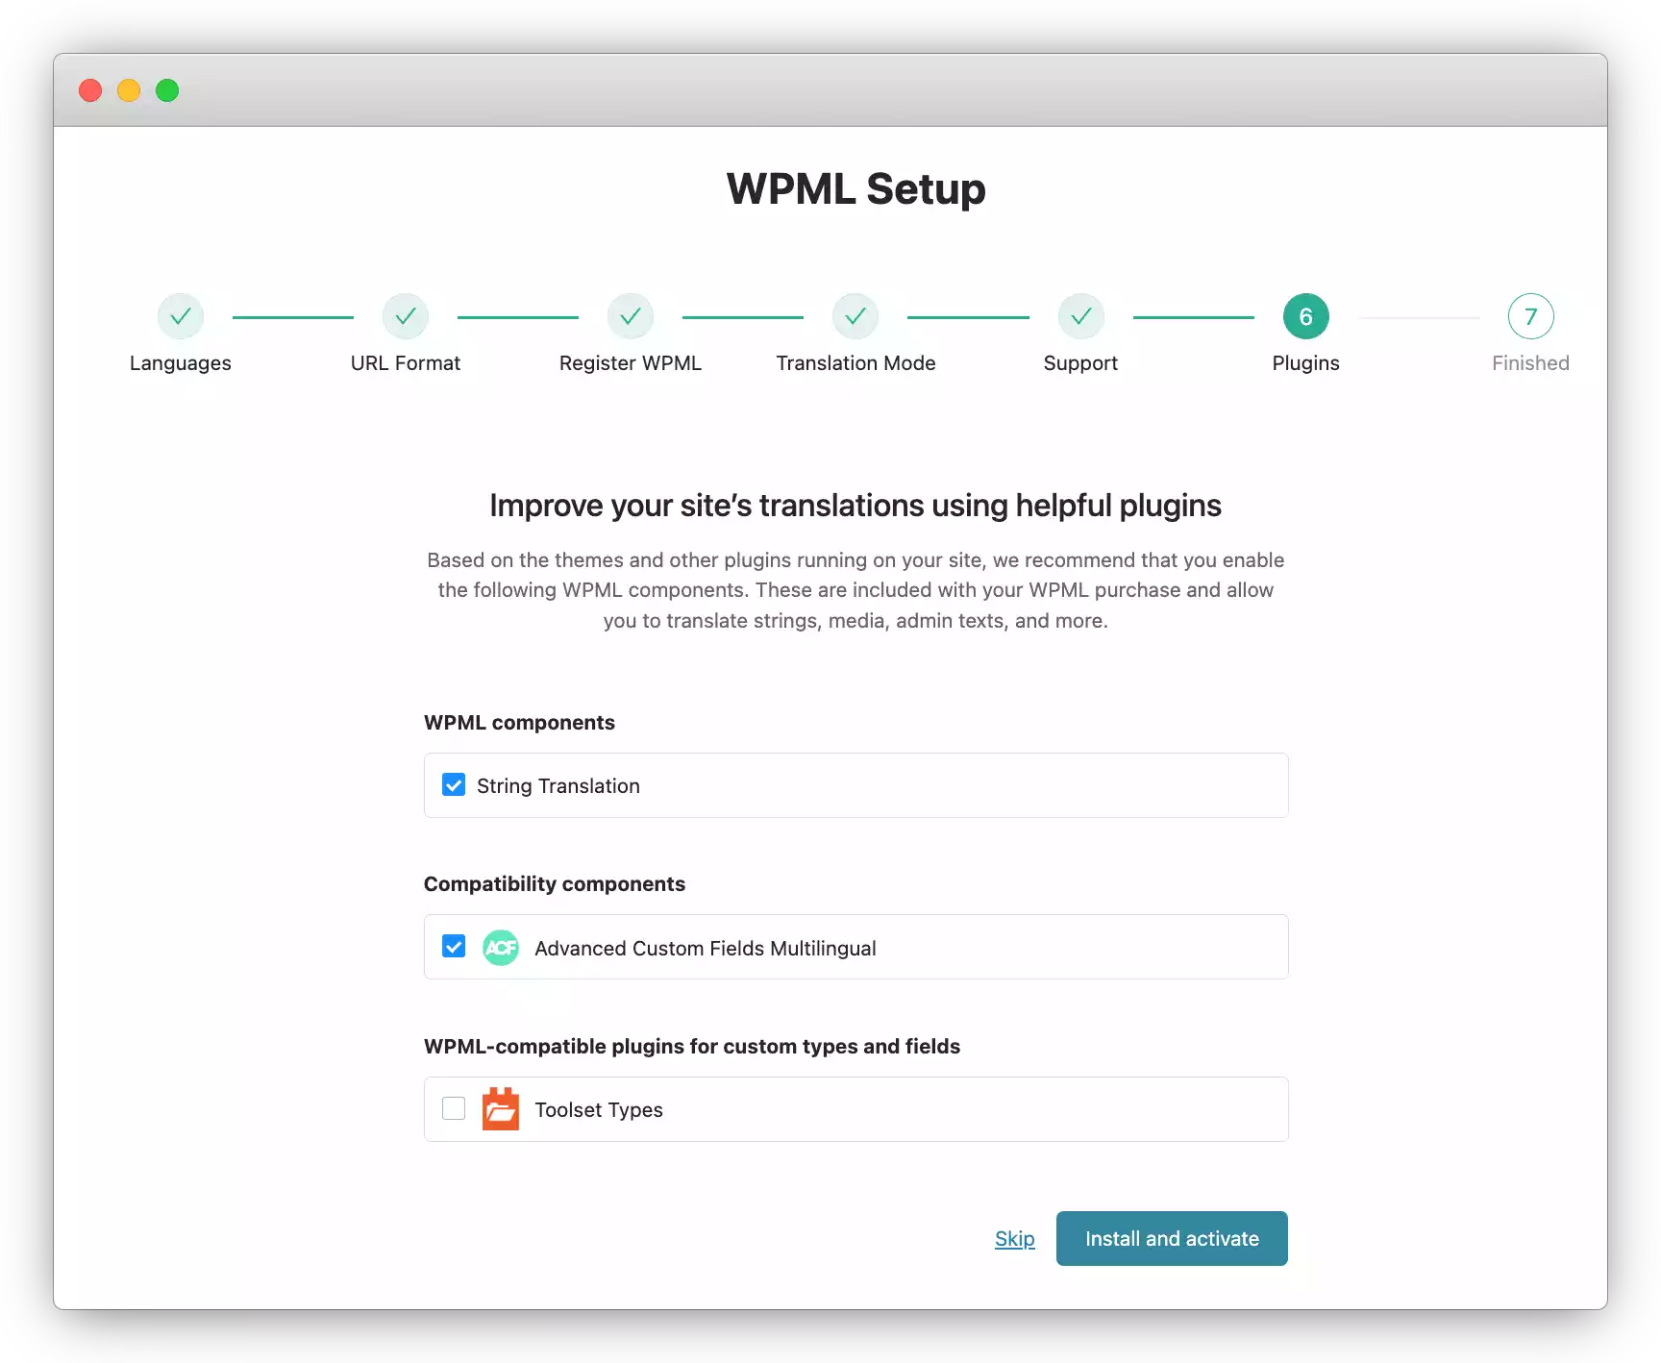Click the Support step checkmark icon

click(1081, 316)
